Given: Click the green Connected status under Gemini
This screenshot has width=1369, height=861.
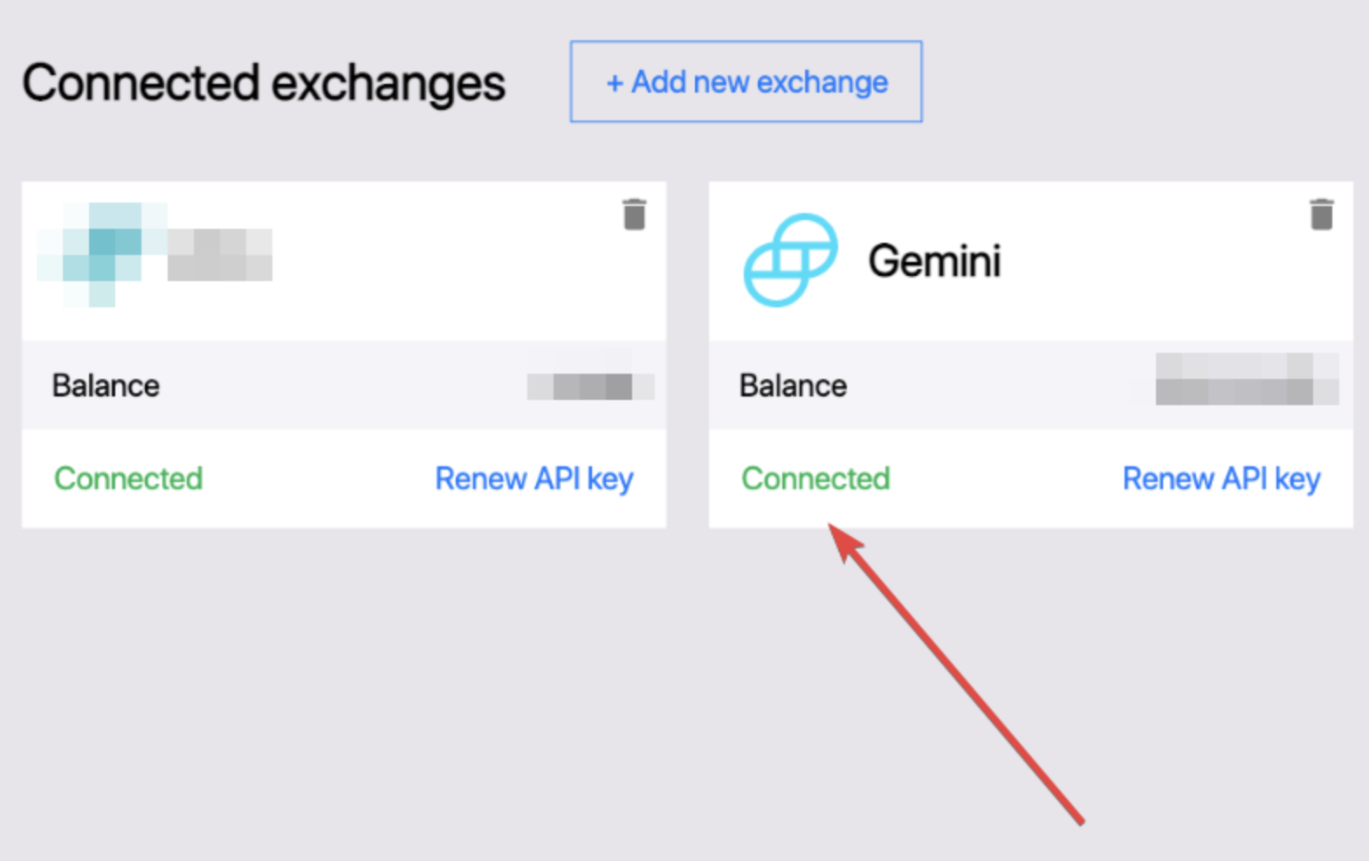Looking at the screenshot, I should [815, 479].
